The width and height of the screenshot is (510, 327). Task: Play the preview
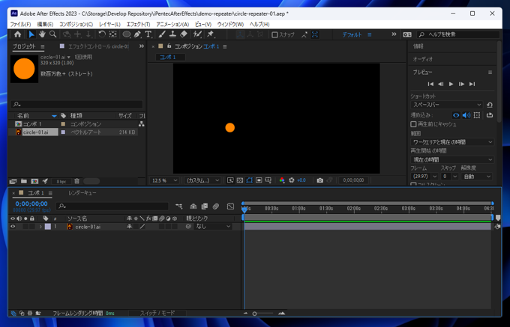coord(451,84)
